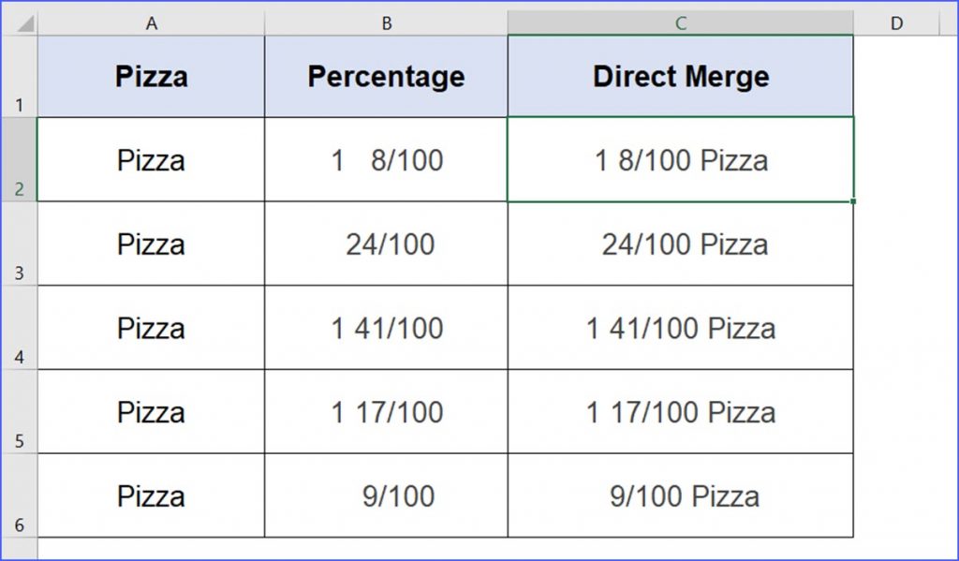Click the cell showing 1 41/100 Pizza
The height and width of the screenshot is (561, 959).
681,329
